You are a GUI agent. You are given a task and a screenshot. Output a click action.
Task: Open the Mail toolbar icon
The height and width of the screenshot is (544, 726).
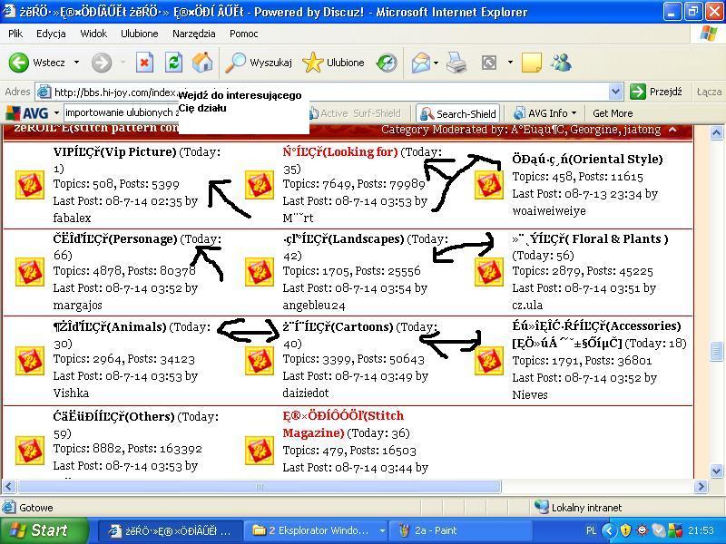(x=421, y=63)
